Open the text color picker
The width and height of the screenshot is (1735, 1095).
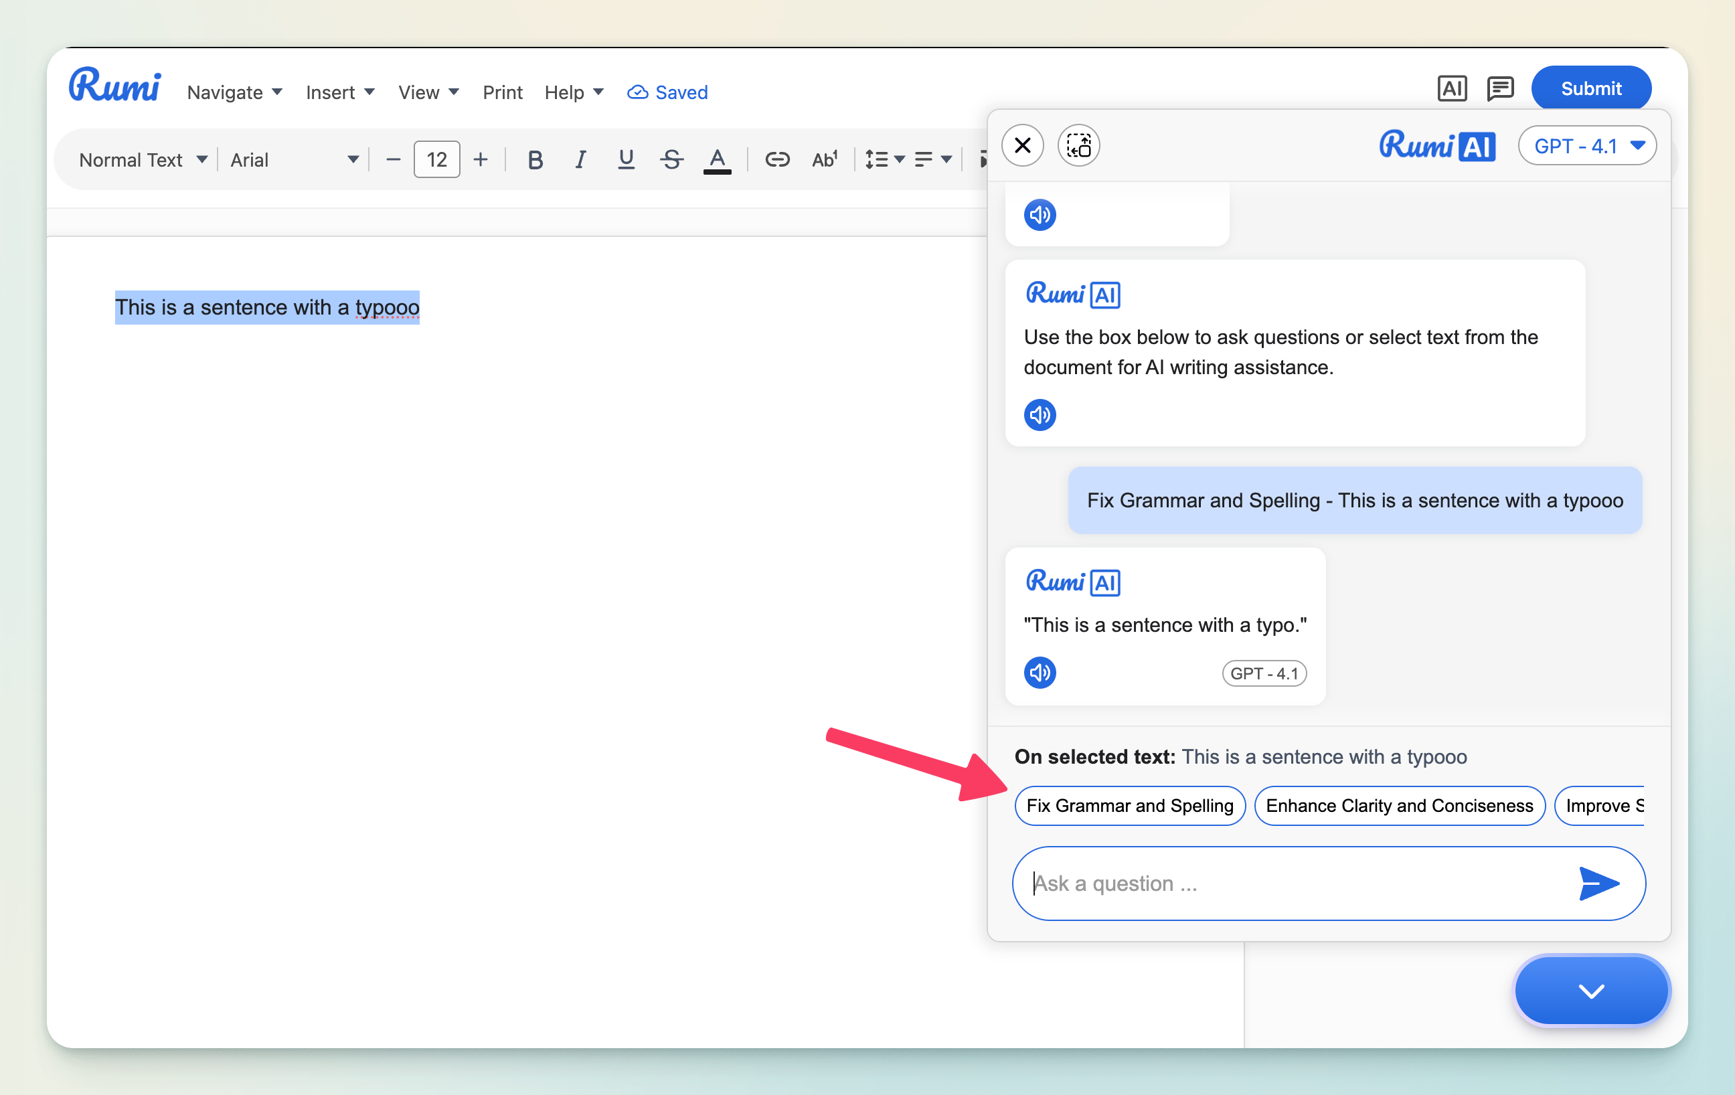click(x=717, y=159)
